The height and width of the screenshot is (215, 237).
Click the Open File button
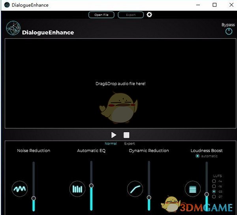tap(102, 15)
